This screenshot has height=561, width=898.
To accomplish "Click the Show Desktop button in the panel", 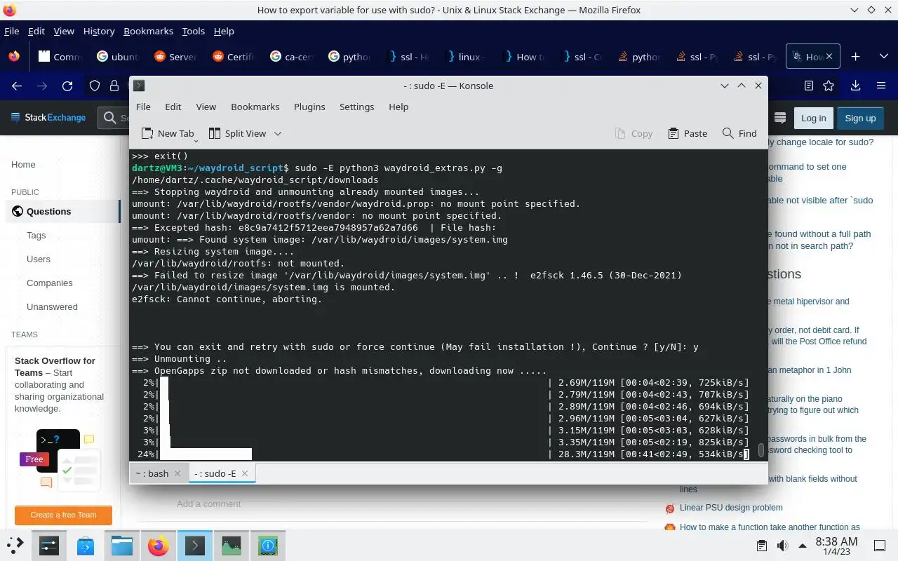I will point(880,546).
